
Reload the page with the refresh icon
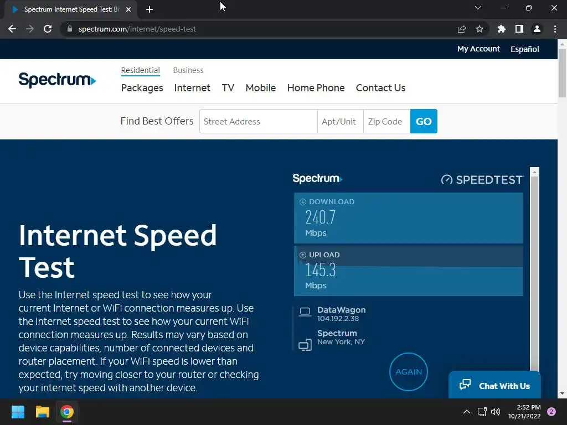(48, 29)
